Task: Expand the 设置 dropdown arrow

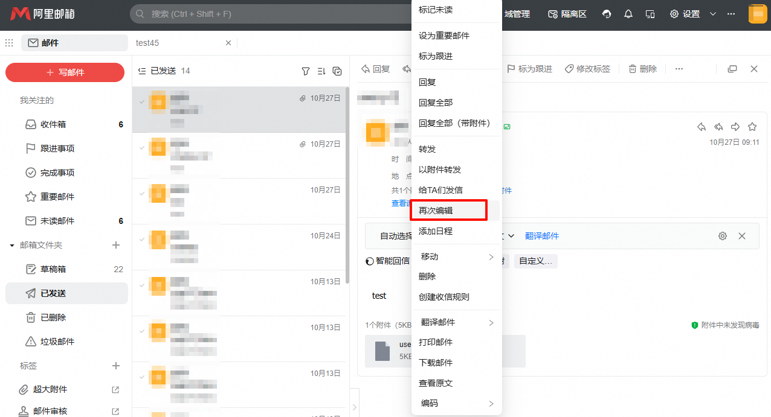Action: click(x=713, y=14)
